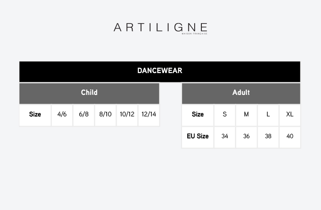Select EU size 36
The width and height of the screenshot is (321, 210).
pyautogui.click(x=246, y=136)
